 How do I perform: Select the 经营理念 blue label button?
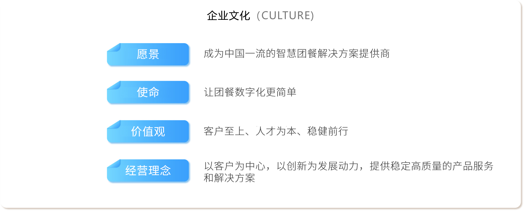148,171
